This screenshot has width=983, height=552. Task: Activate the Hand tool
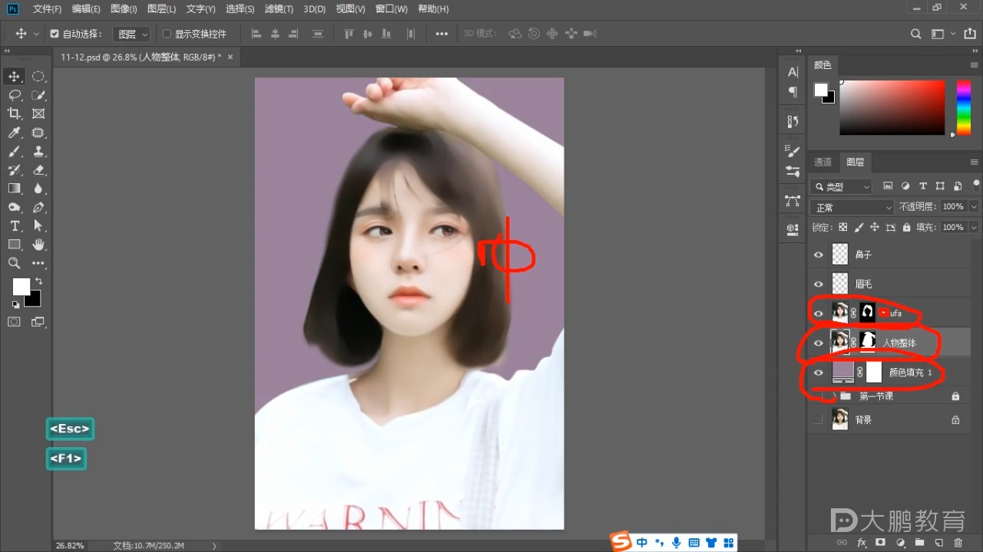pos(38,245)
